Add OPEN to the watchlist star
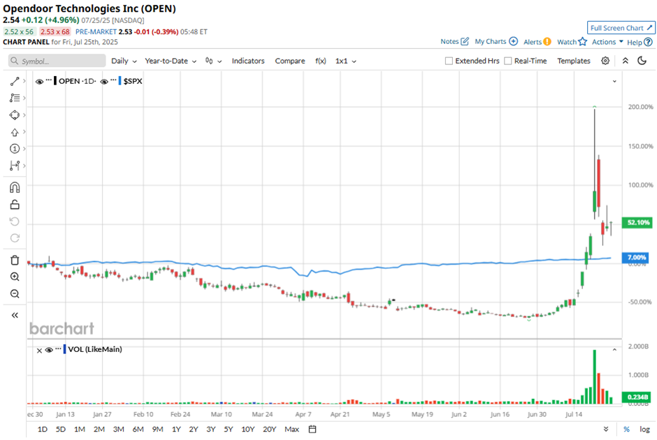Viewport: 657px width, 440px height. [x=572, y=41]
